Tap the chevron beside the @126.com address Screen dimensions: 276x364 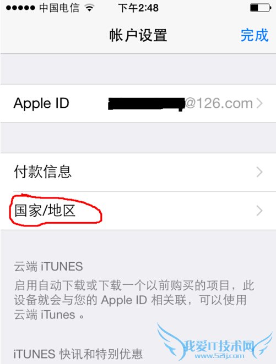pos(259,103)
